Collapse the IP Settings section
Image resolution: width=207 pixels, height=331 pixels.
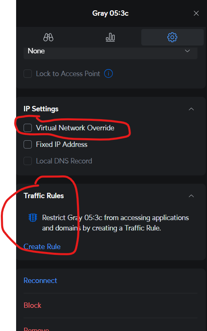point(191,109)
